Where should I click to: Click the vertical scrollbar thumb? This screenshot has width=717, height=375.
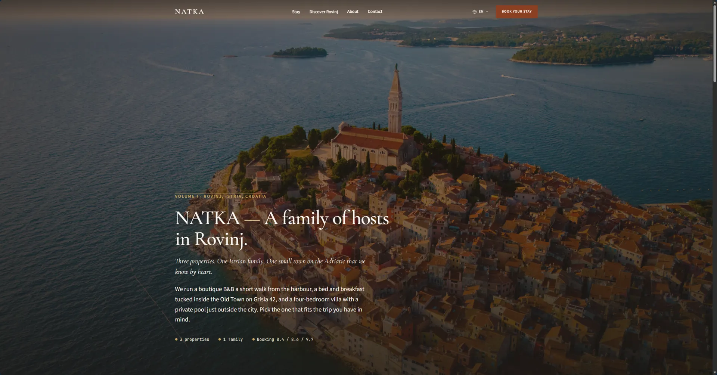714,43
